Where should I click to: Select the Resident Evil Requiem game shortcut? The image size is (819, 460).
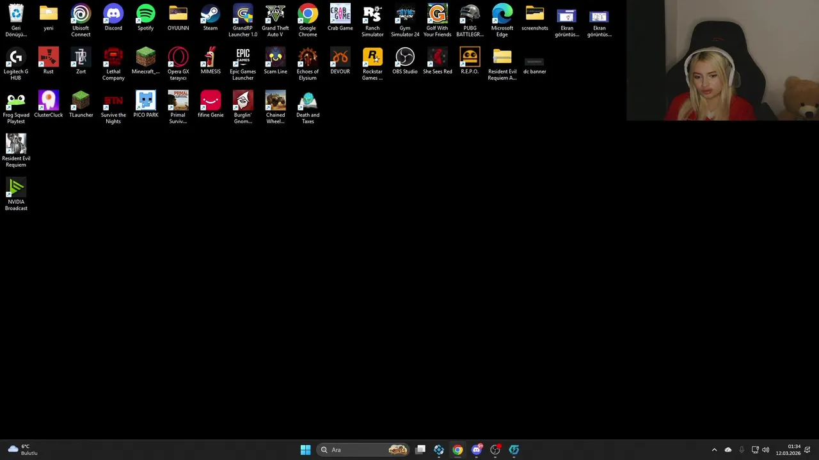16,151
